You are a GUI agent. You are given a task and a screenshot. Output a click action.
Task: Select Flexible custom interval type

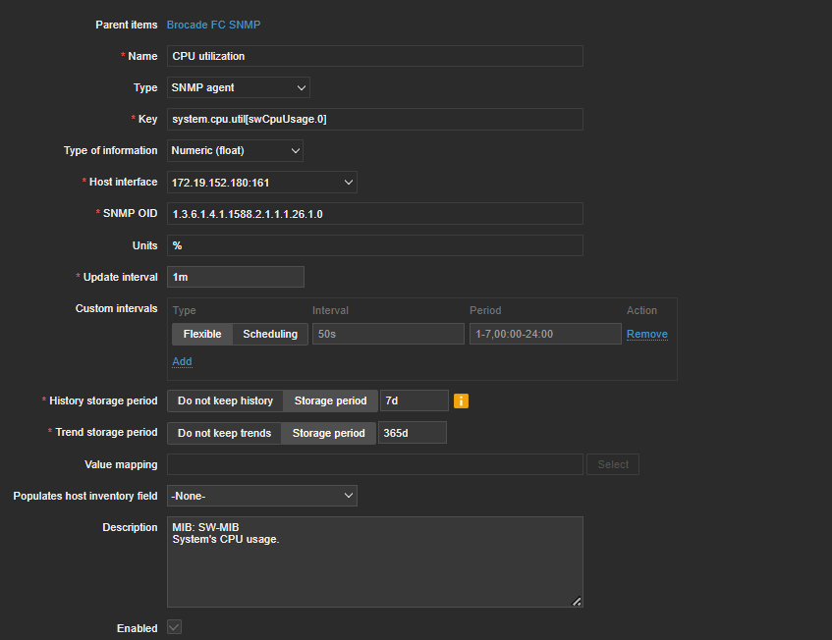click(x=202, y=334)
